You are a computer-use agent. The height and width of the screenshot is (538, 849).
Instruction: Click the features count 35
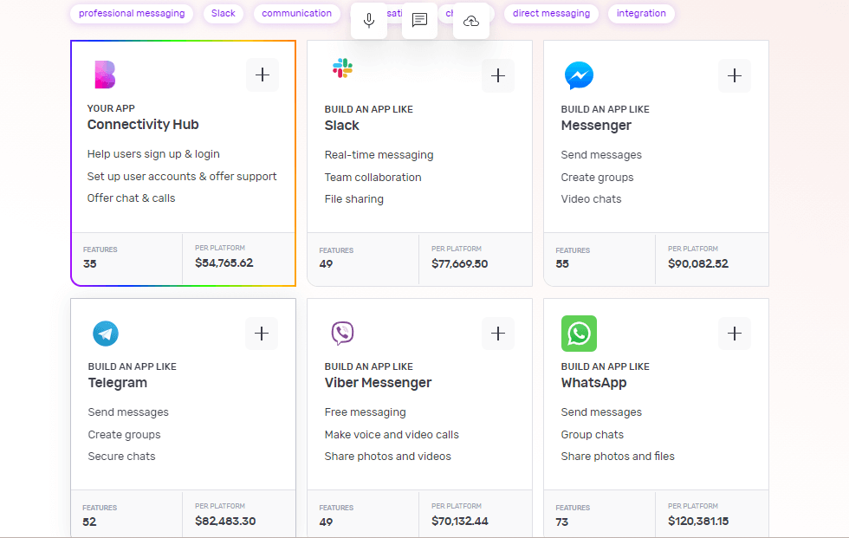pos(90,264)
